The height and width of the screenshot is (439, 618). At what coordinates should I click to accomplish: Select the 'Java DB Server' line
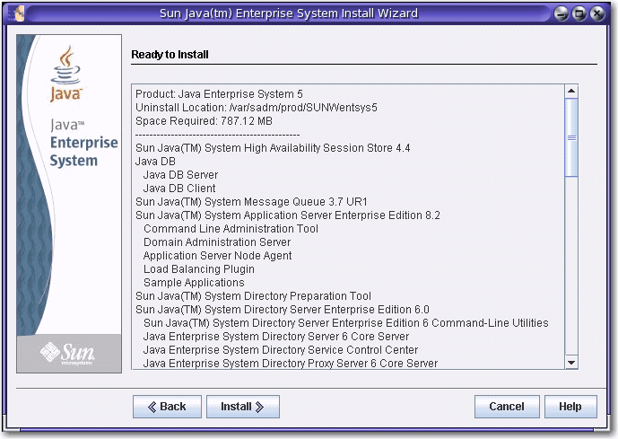tap(180, 175)
